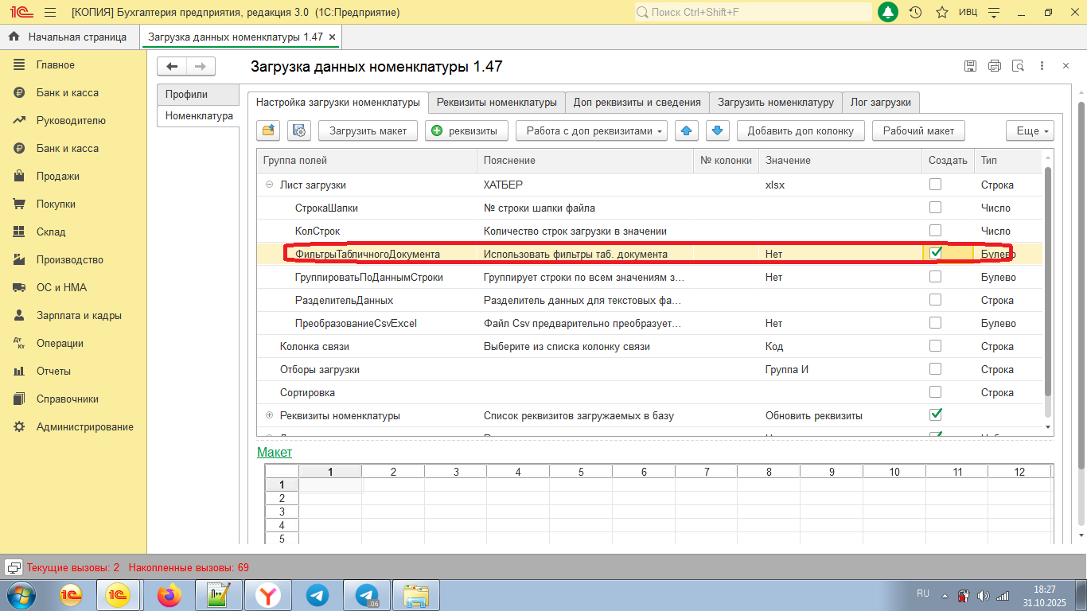Uncheck Создать for Реквизиты номенклатуры row
The height and width of the screenshot is (611, 1087).
[936, 415]
